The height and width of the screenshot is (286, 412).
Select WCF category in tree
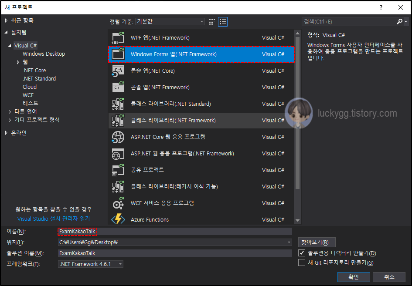click(28, 95)
